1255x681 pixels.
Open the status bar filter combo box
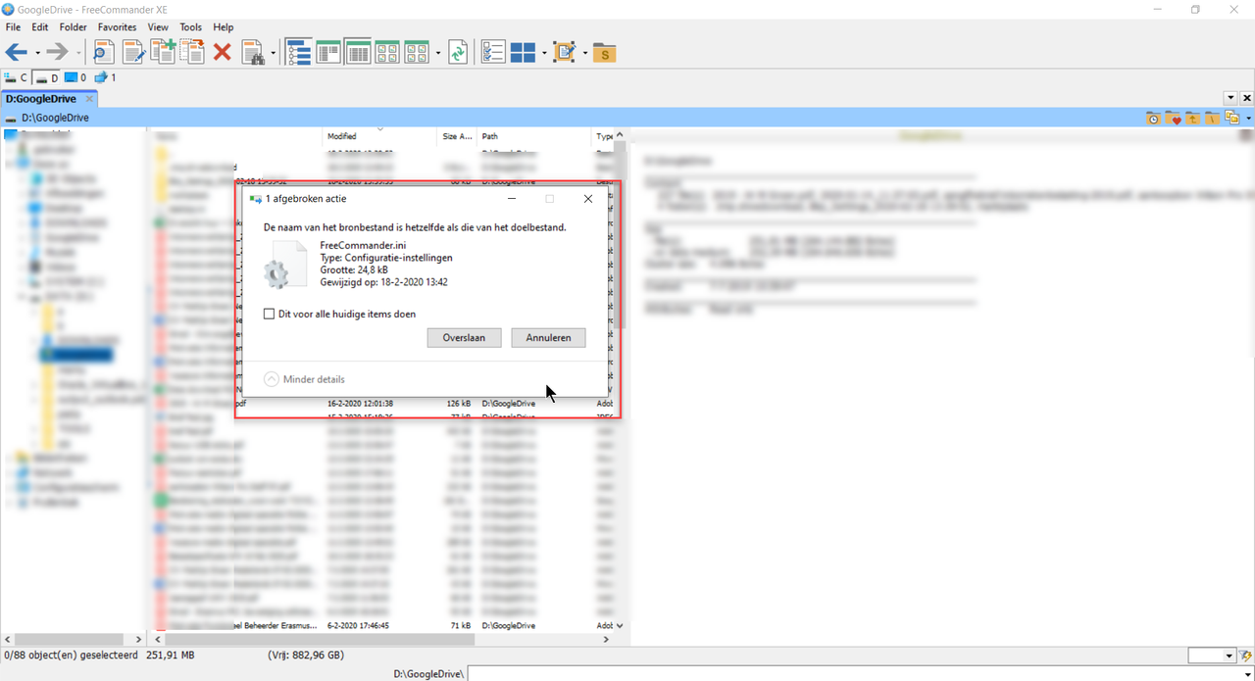coord(1212,656)
